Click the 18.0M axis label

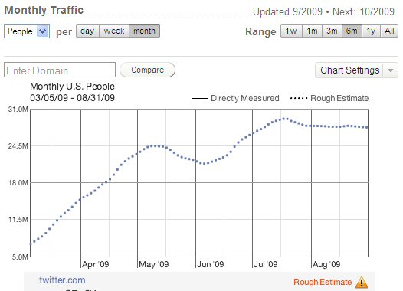(x=18, y=183)
